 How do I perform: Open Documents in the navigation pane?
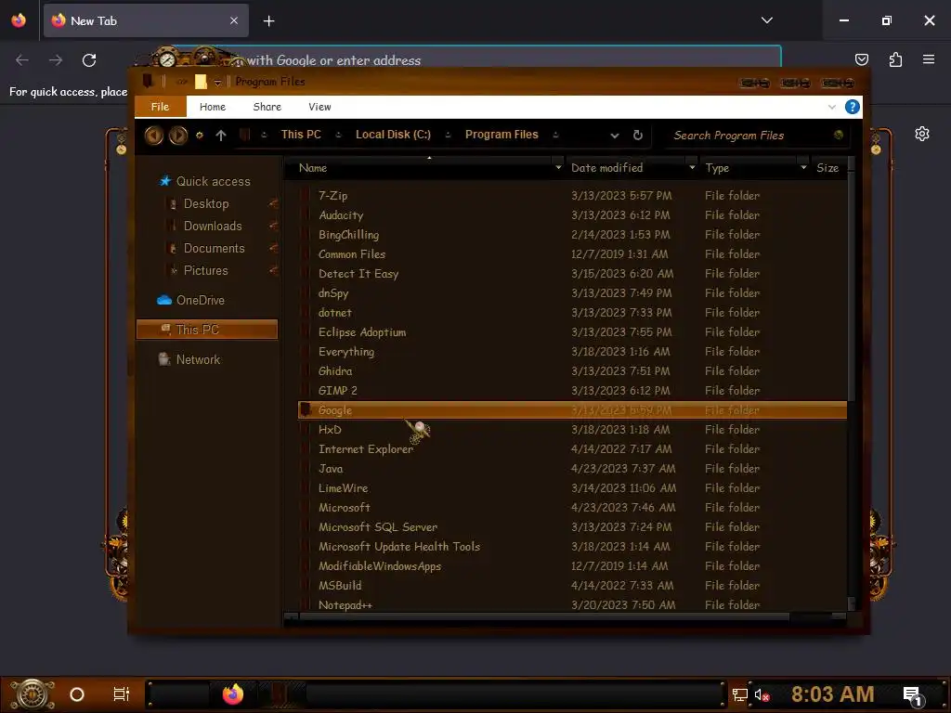pyautogui.click(x=215, y=249)
